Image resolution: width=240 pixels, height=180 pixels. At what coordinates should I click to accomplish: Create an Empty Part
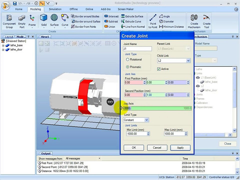(x=22, y=21)
